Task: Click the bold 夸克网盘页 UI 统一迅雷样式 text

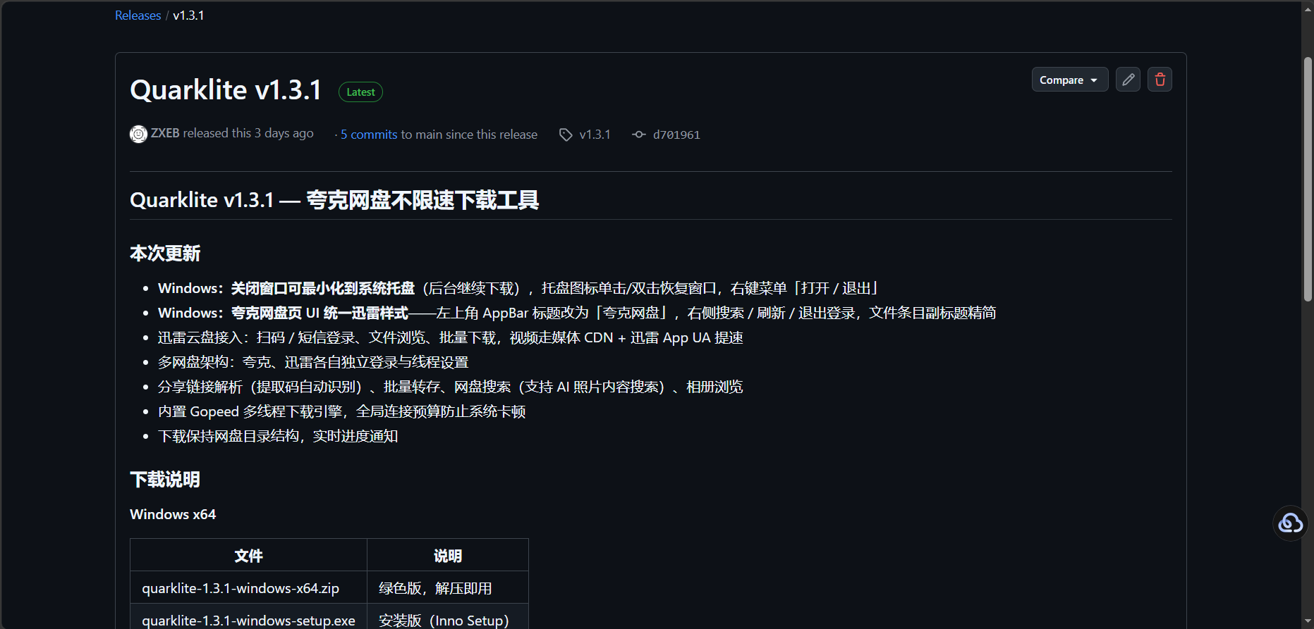Action: tap(320, 313)
